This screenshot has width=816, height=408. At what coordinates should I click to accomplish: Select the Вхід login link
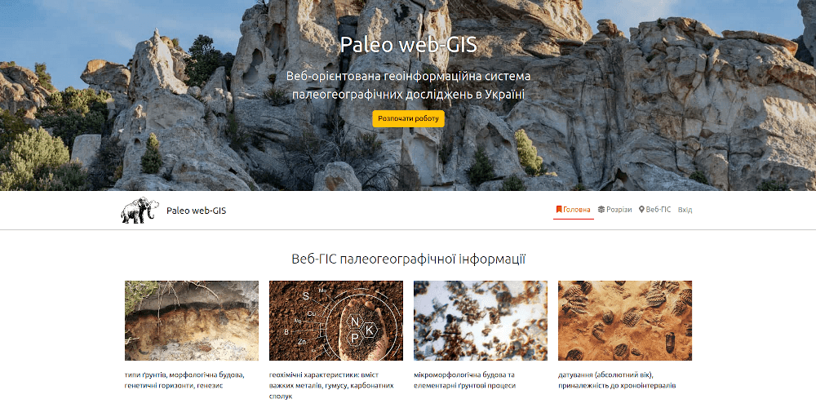685,210
